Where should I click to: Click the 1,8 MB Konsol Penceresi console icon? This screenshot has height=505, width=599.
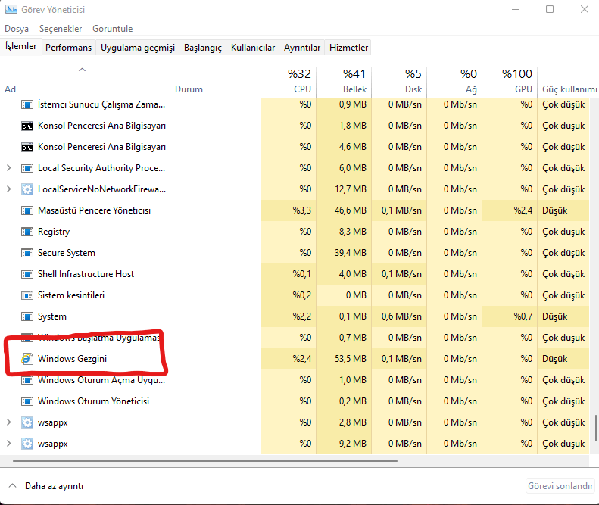point(27,126)
